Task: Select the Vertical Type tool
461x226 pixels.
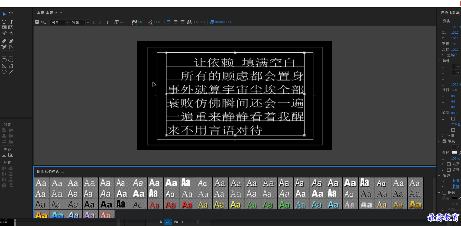Action: pyautogui.click(x=11, y=22)
